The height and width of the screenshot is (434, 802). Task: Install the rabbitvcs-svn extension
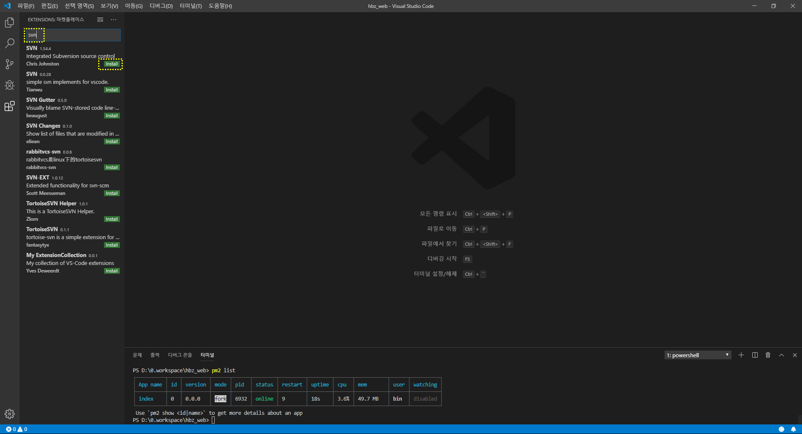click(112, 168)
